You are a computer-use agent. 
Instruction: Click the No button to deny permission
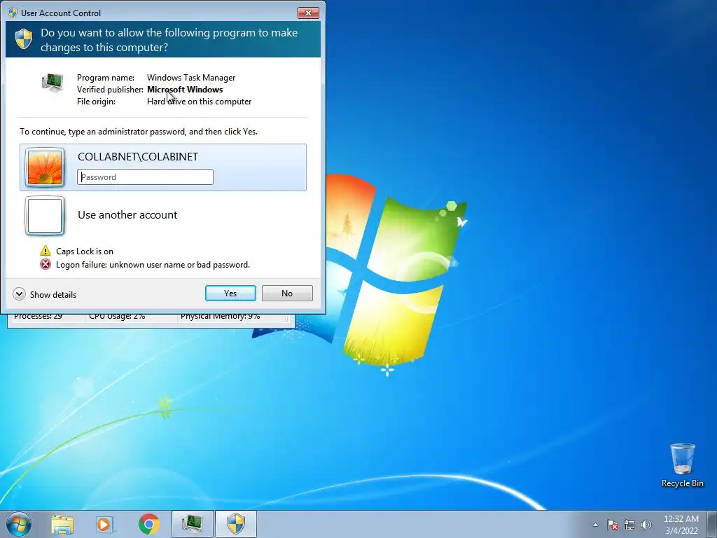(287, 294)
